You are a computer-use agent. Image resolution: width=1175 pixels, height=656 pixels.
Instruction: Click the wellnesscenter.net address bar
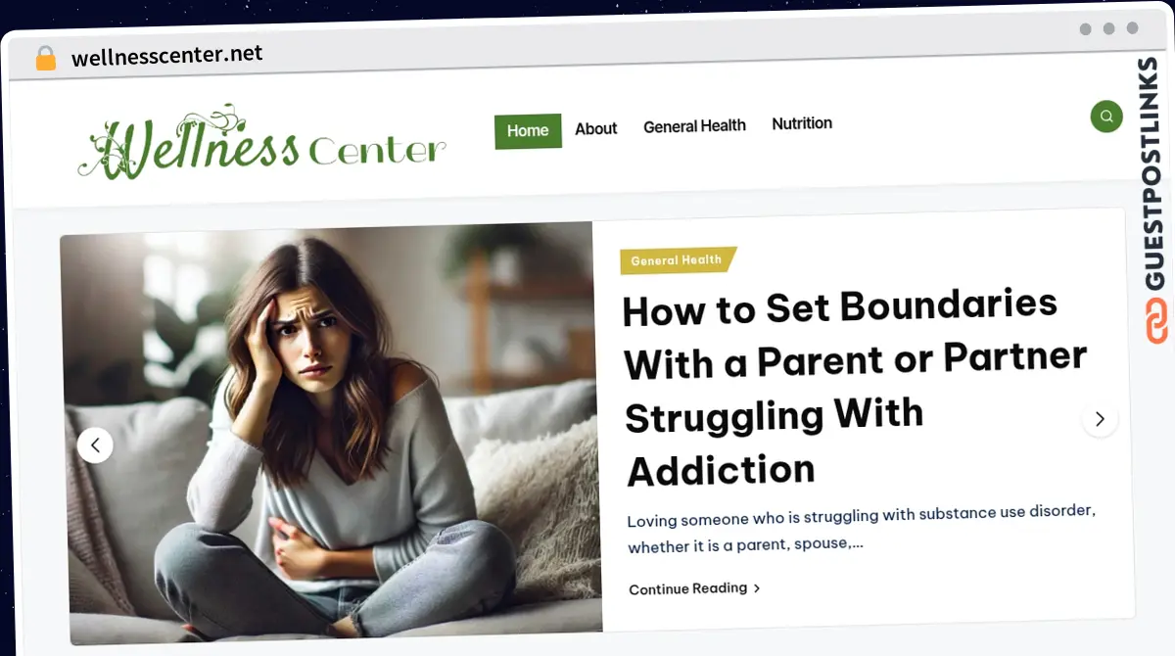(x=167, y=56)
